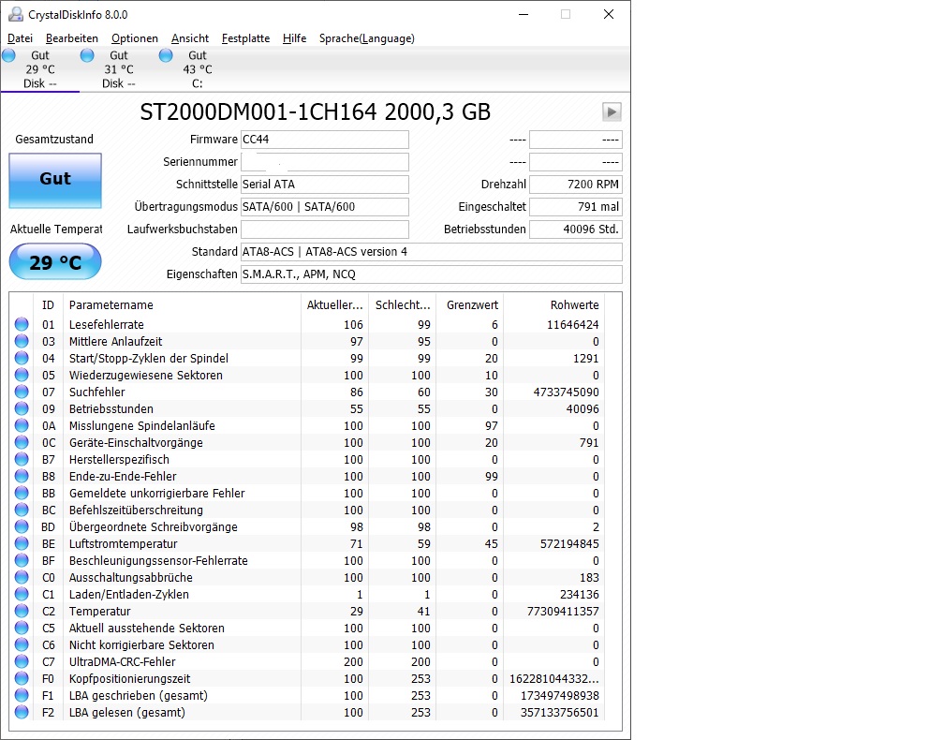
Task: Click status orb for Ende-zu-Ende-Fehler
Action: (22, 476)
